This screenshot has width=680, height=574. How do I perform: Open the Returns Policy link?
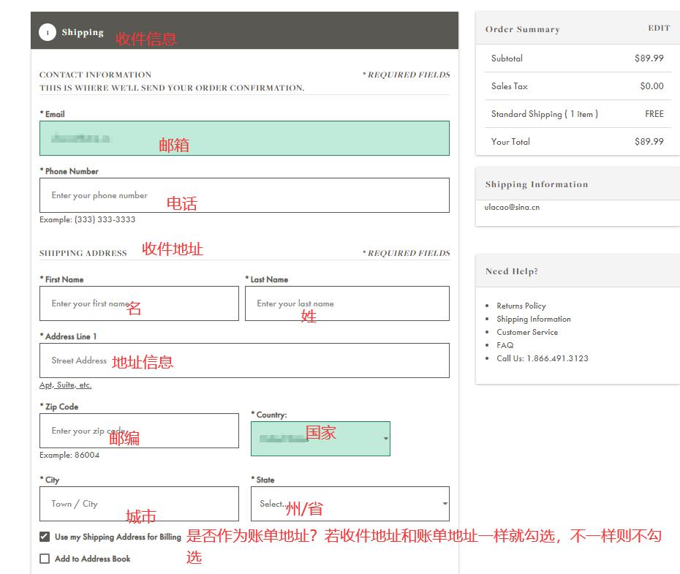coord(521,306)
